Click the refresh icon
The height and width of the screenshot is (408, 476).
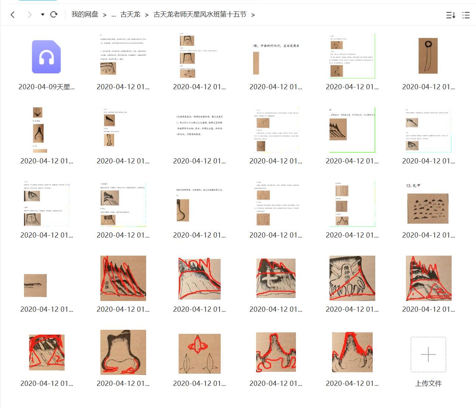(54, 15)
